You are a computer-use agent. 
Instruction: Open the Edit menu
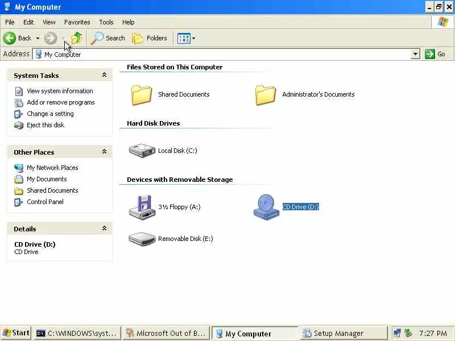click(28, 22)
